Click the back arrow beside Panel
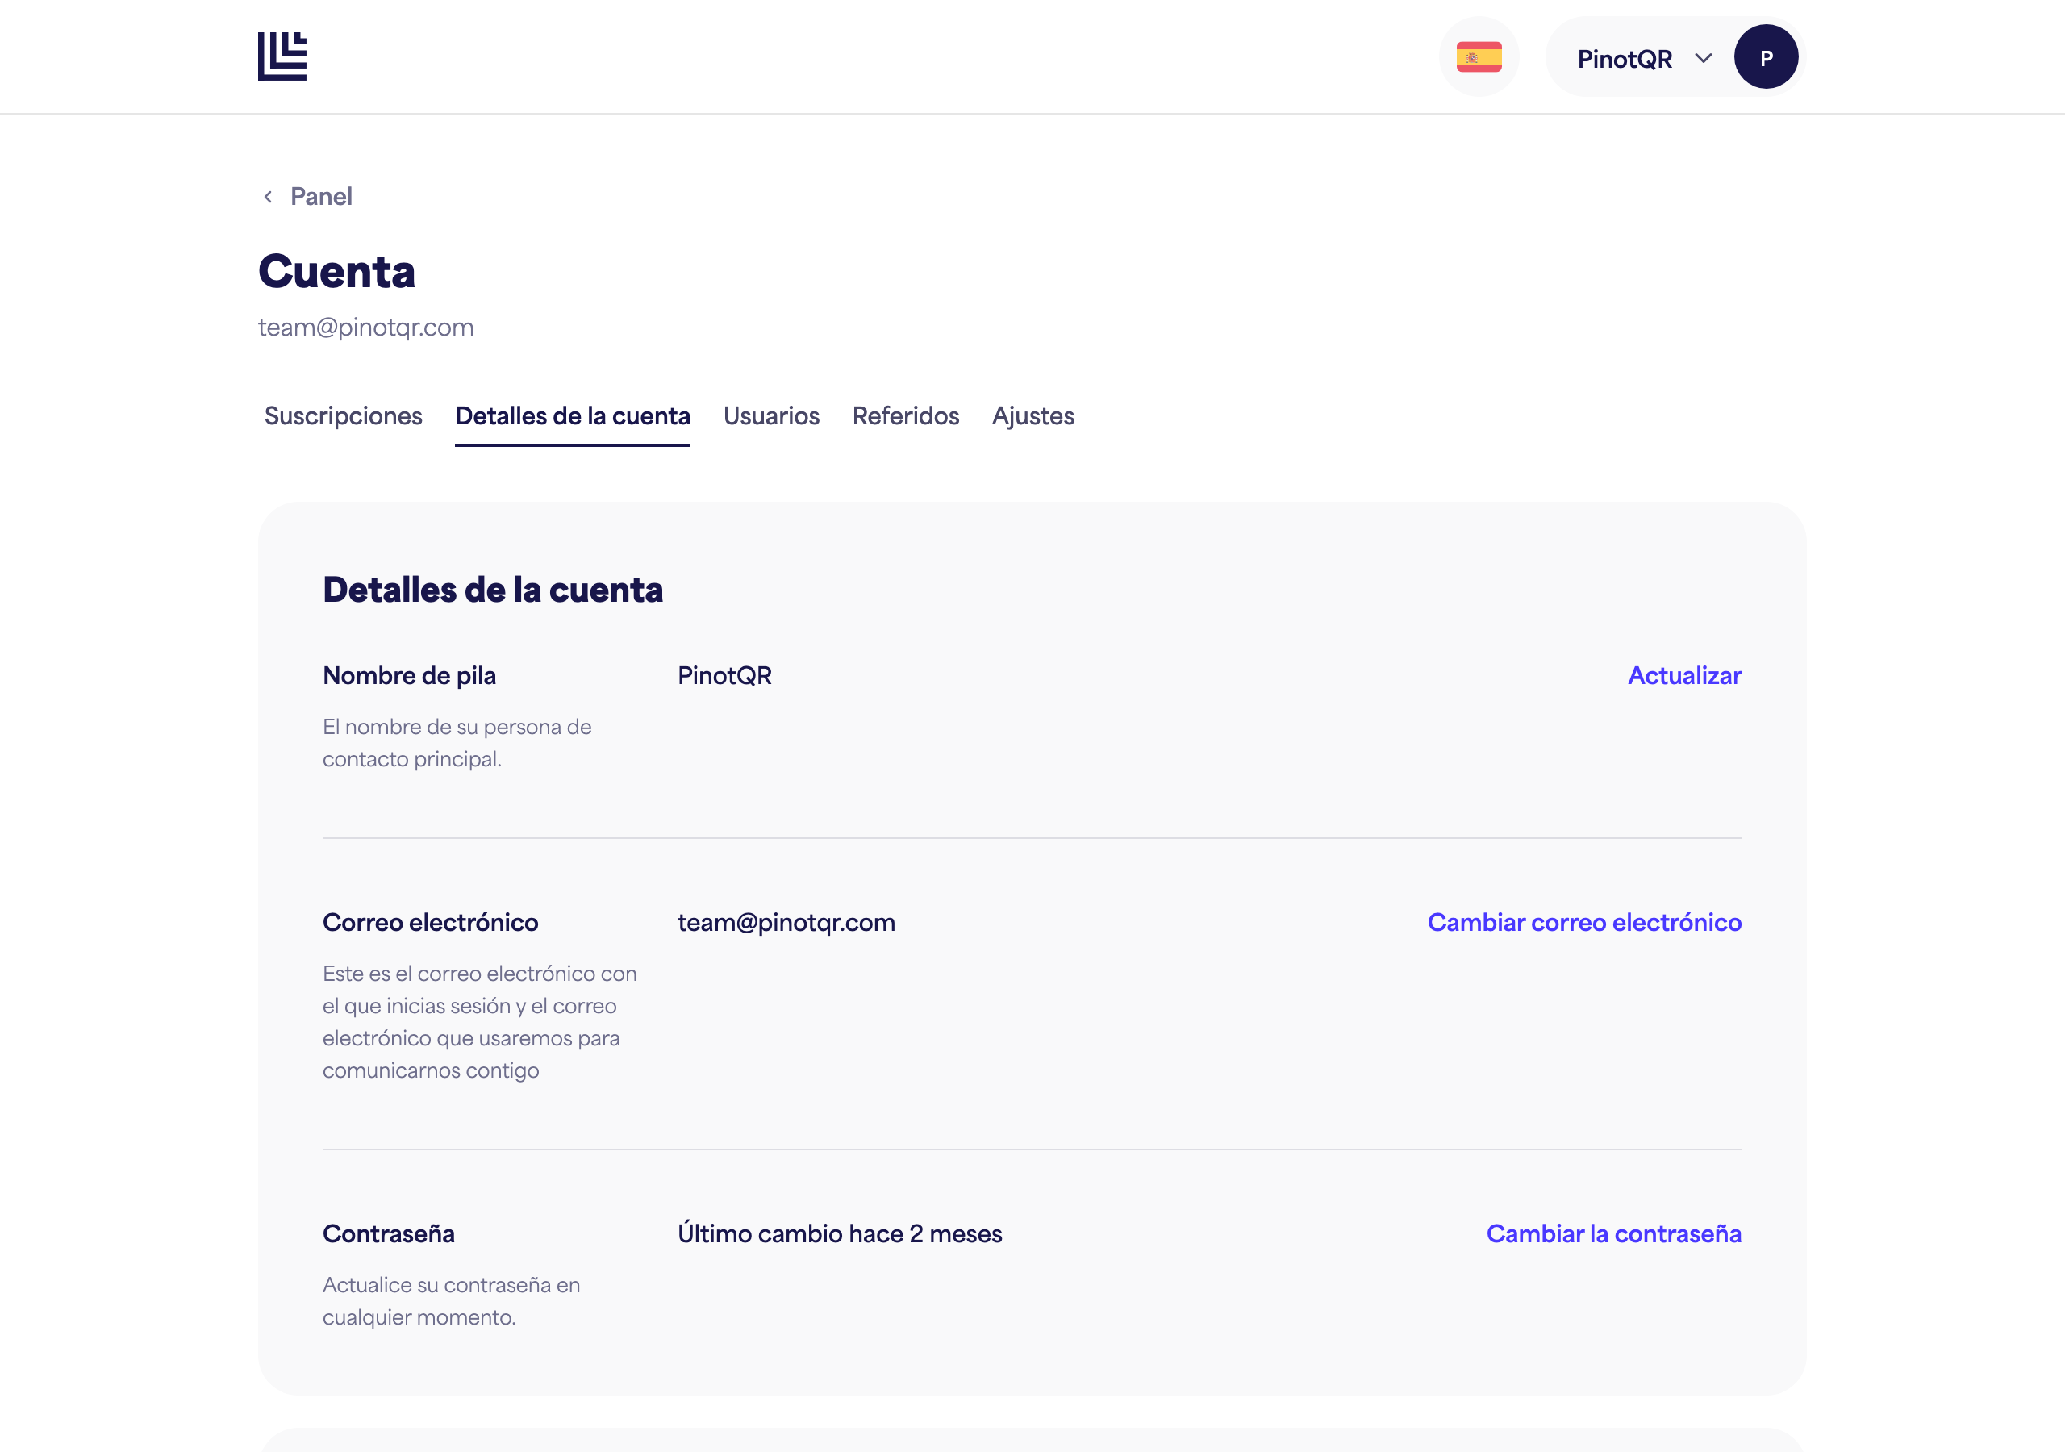This screenshot has width=2065, height=1452. click(x=268, y=197)
